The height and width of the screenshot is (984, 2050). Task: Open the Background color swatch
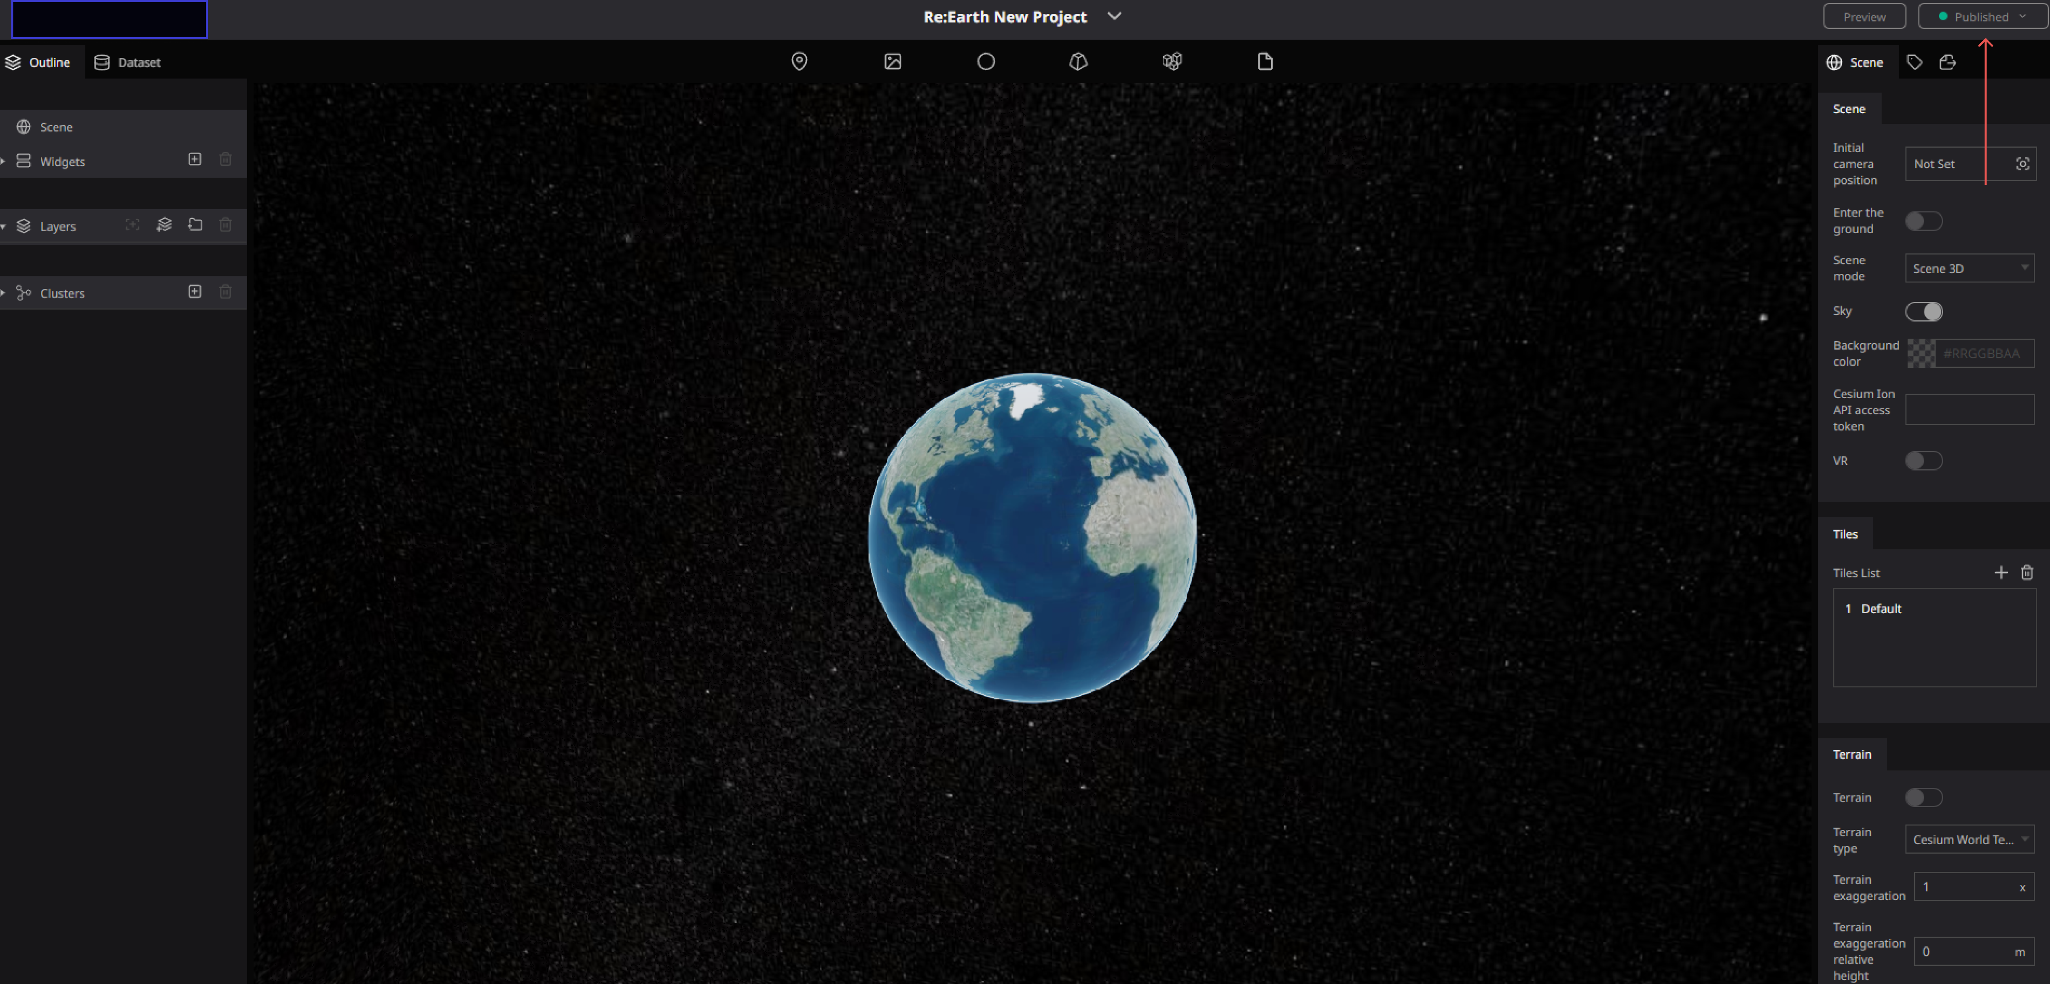tap(1920, 354)
